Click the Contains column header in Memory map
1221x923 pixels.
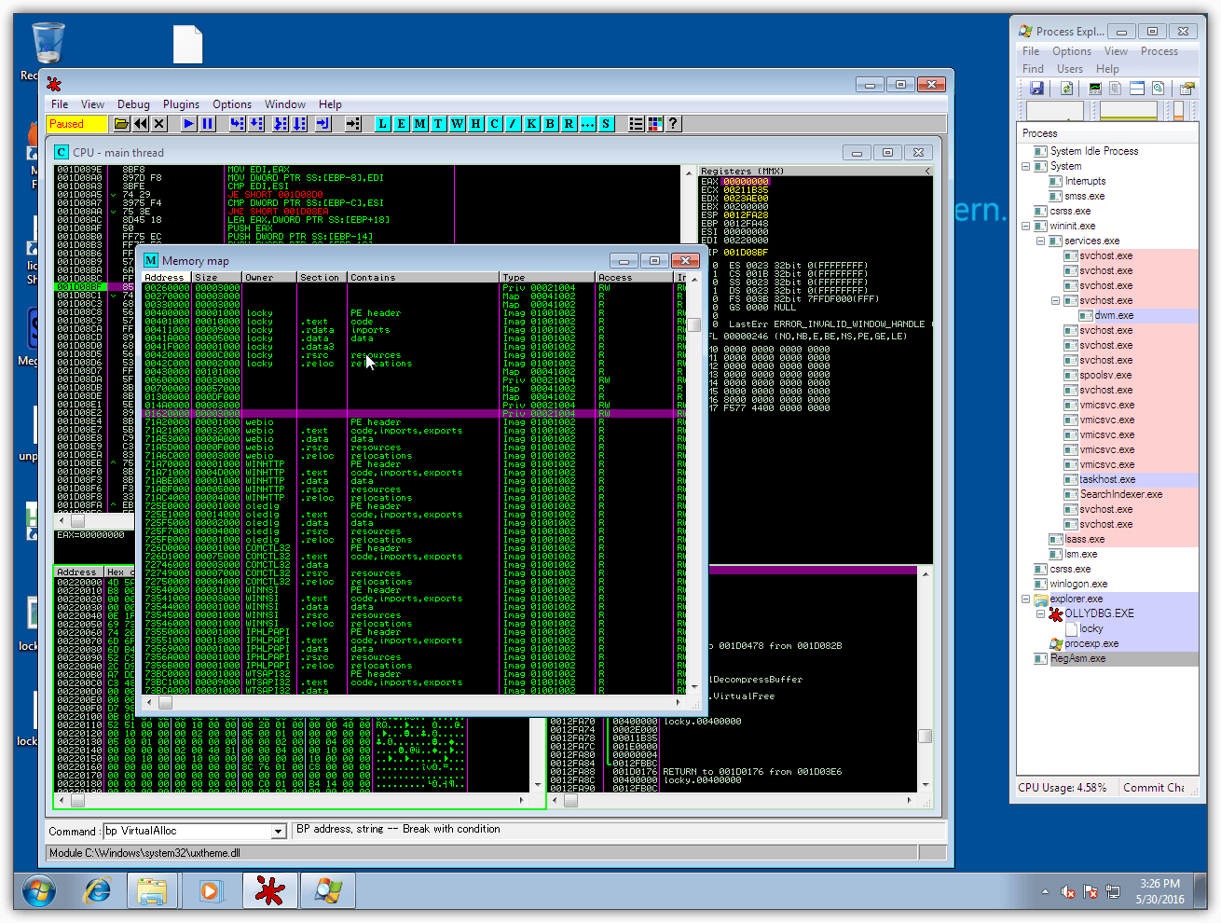pyautogui.click(x=423, y=278)
